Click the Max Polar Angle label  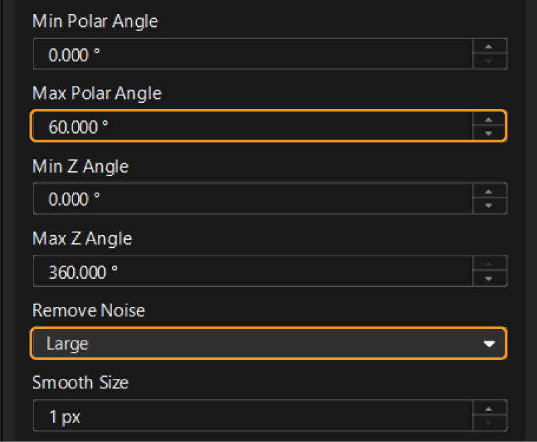coord(97,93)
